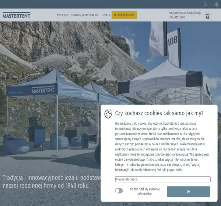The image size is (221, 206).
Task: Click phone number 704-312-1600
Action: pyautogui.click(x=177, y=17)
